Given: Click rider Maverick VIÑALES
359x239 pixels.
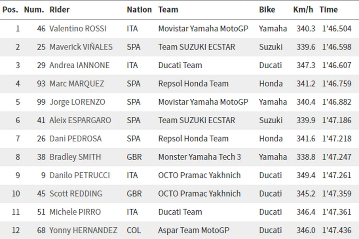Looking at the screenshot, I should coord(81,47).
